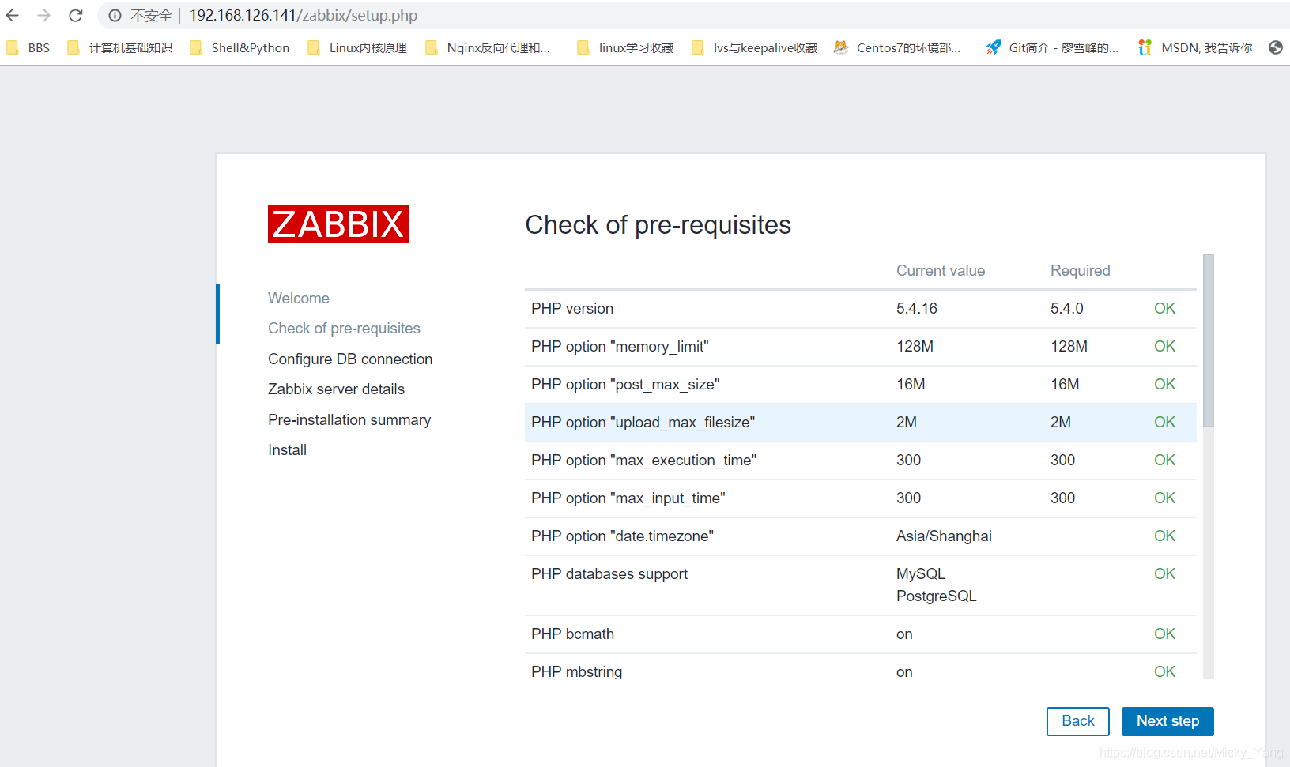Click the Current value column header
The width and height of the screenshot is (1290, 767).
coord(941,271)
